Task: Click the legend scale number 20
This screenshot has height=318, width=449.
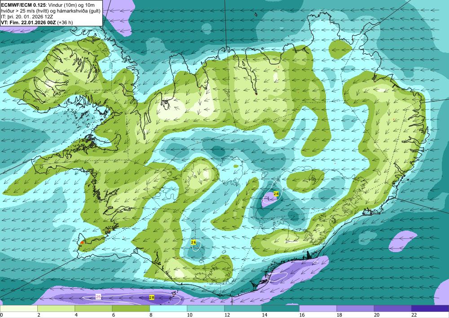Action: click(x=377, y=315)
